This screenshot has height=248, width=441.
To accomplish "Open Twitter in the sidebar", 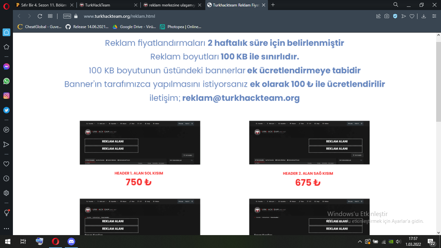I will point(6,110).
